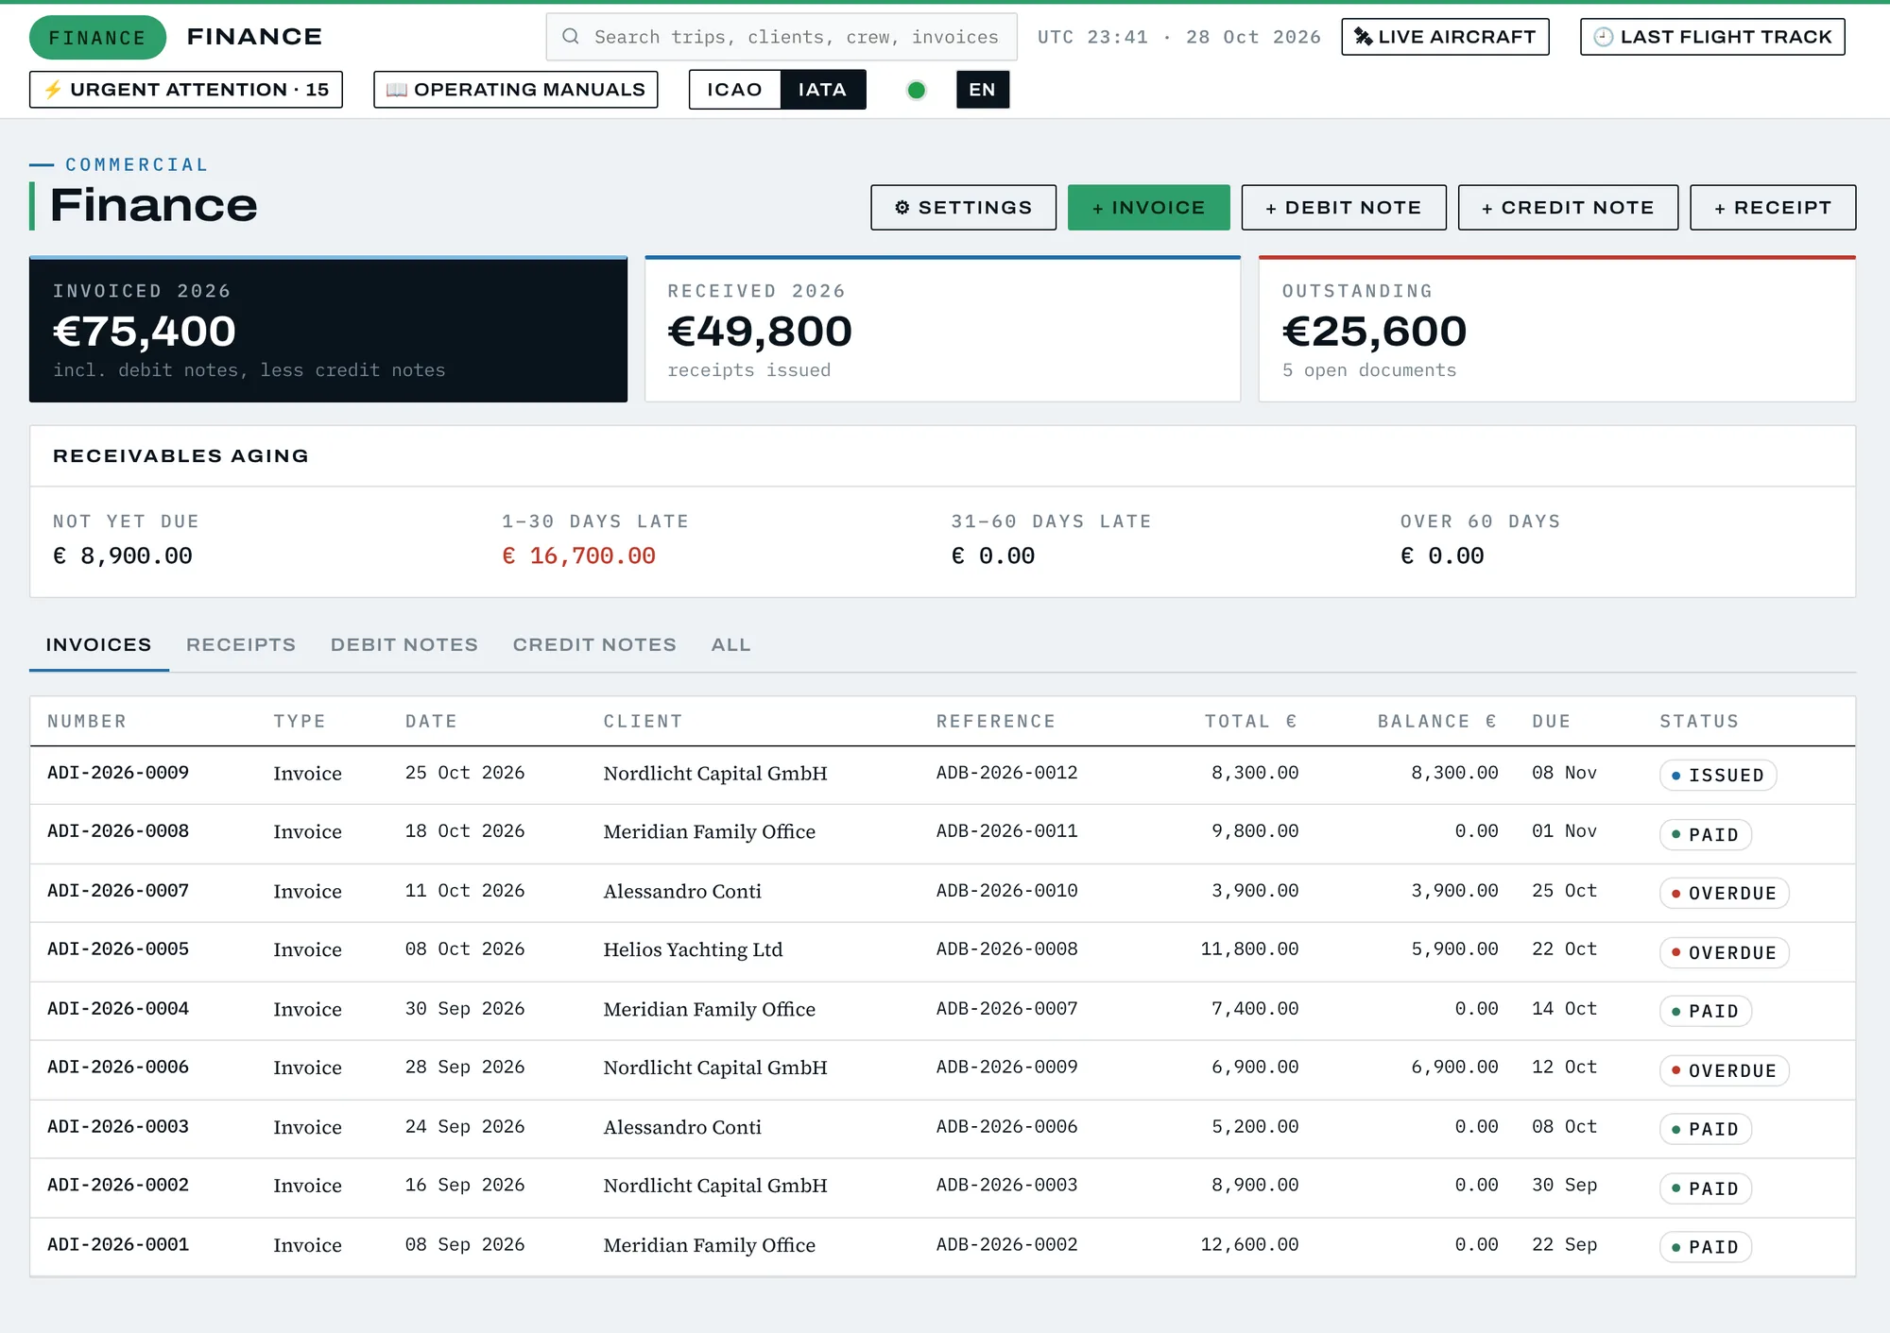The image size is (1890, 1333).
Task: Click the € 16,700.00 late amount
Action: point(578,556)
